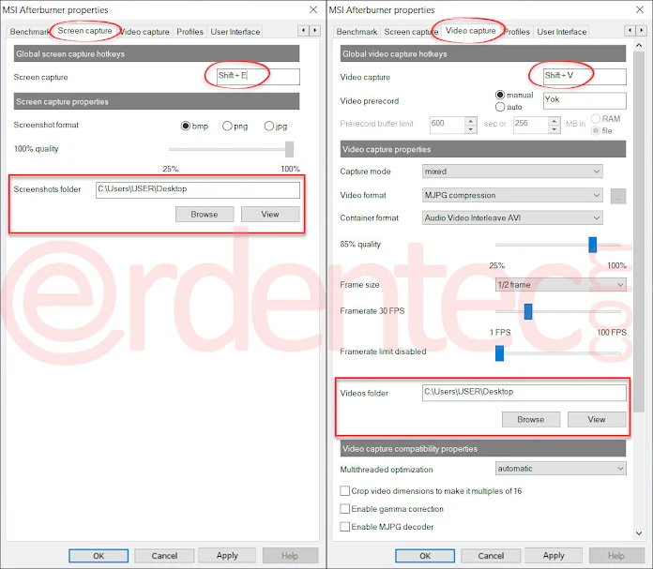Screen dimensions: 653x569
Task: Click OK in right properties window
Action: click(425, 556)
